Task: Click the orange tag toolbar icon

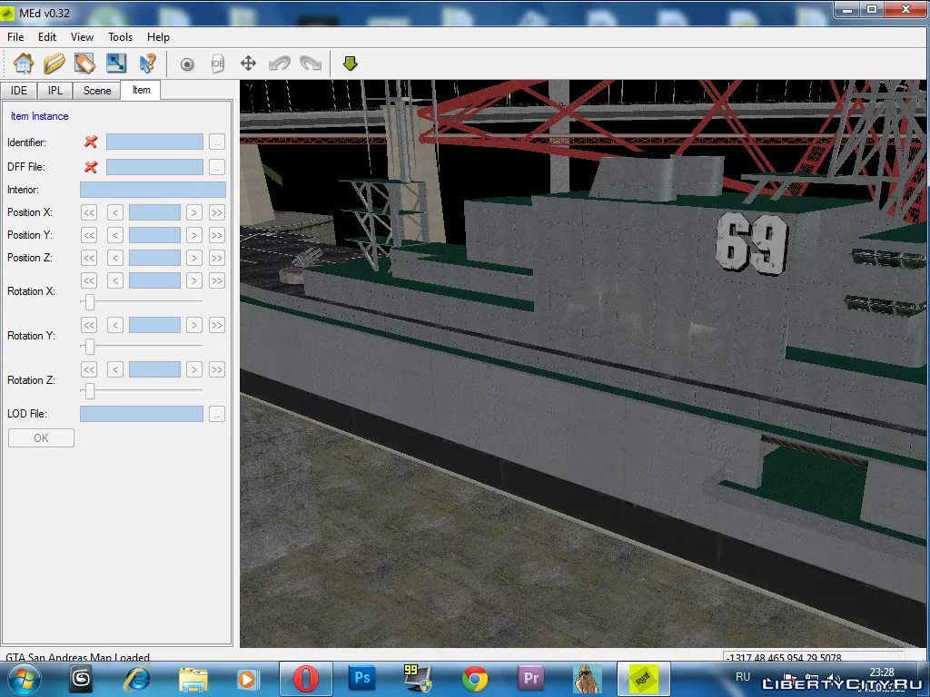Action: (x=85, y=64)
